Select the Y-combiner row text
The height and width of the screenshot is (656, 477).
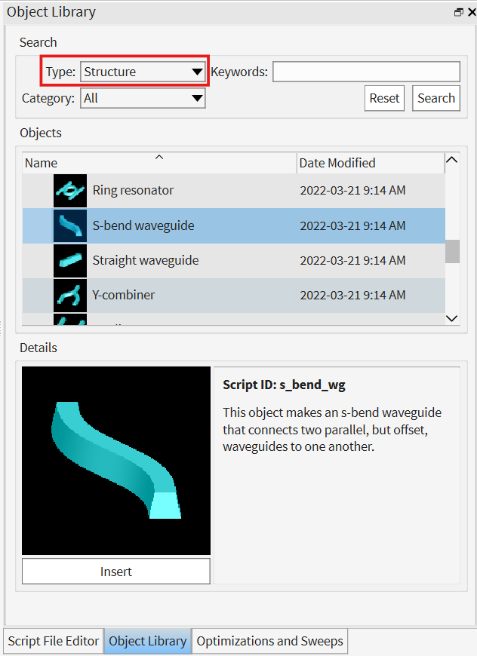point(123,295)
